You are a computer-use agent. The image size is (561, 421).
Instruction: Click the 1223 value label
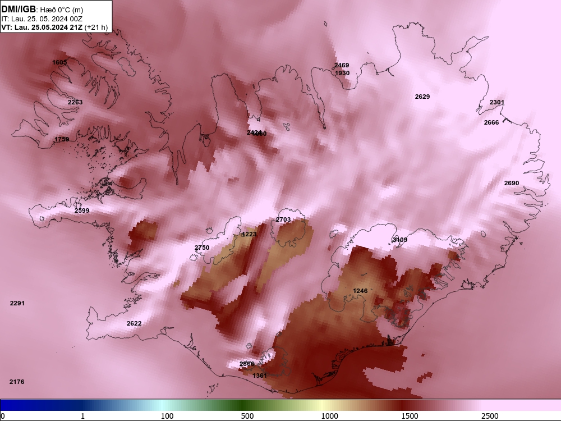tap(249, 234)
